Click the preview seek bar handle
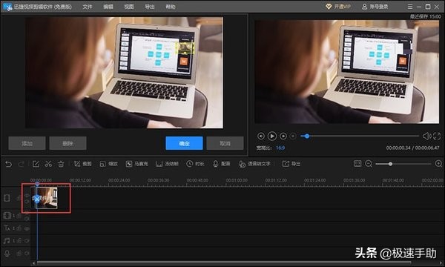Screen dimensions: 445x267 [307, 136]
